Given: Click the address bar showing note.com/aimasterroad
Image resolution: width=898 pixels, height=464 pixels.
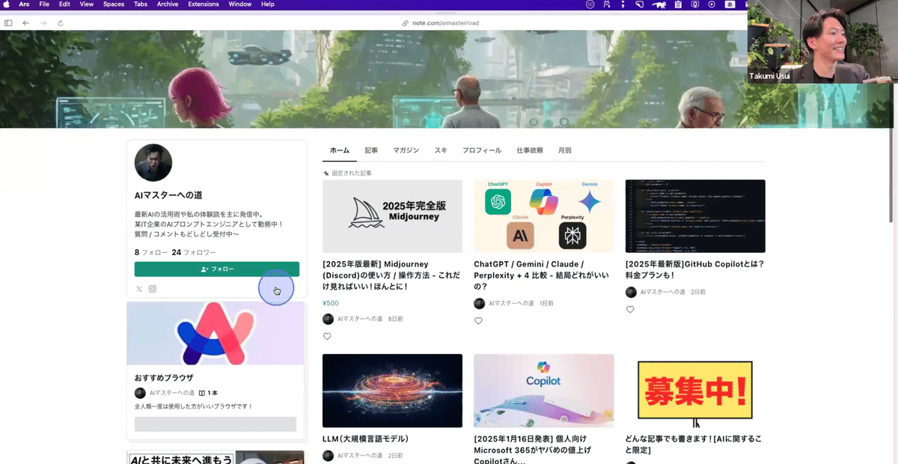Looking at the screenshot, I should click(449, 22).
